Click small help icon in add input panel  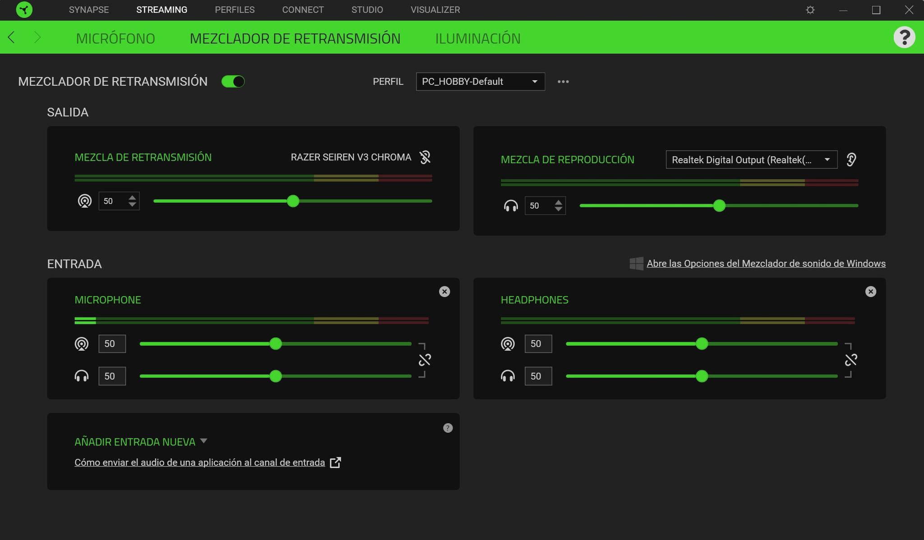point(448,428)
